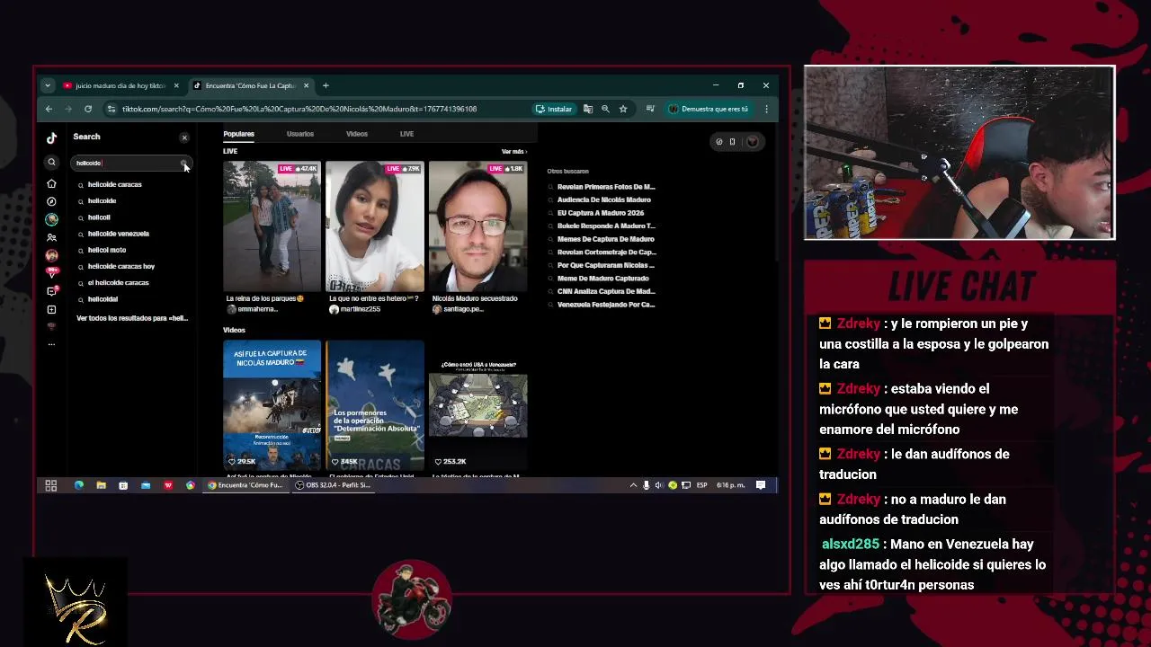
Task: Open the Windows Start button on taskbar
Action: (51, 485)
